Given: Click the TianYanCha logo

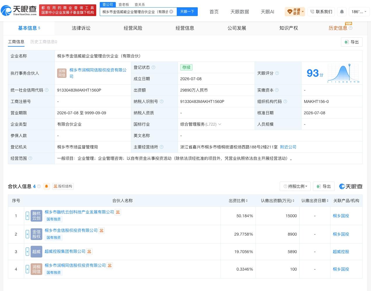Looking at the screenshot, I should 19,10.
